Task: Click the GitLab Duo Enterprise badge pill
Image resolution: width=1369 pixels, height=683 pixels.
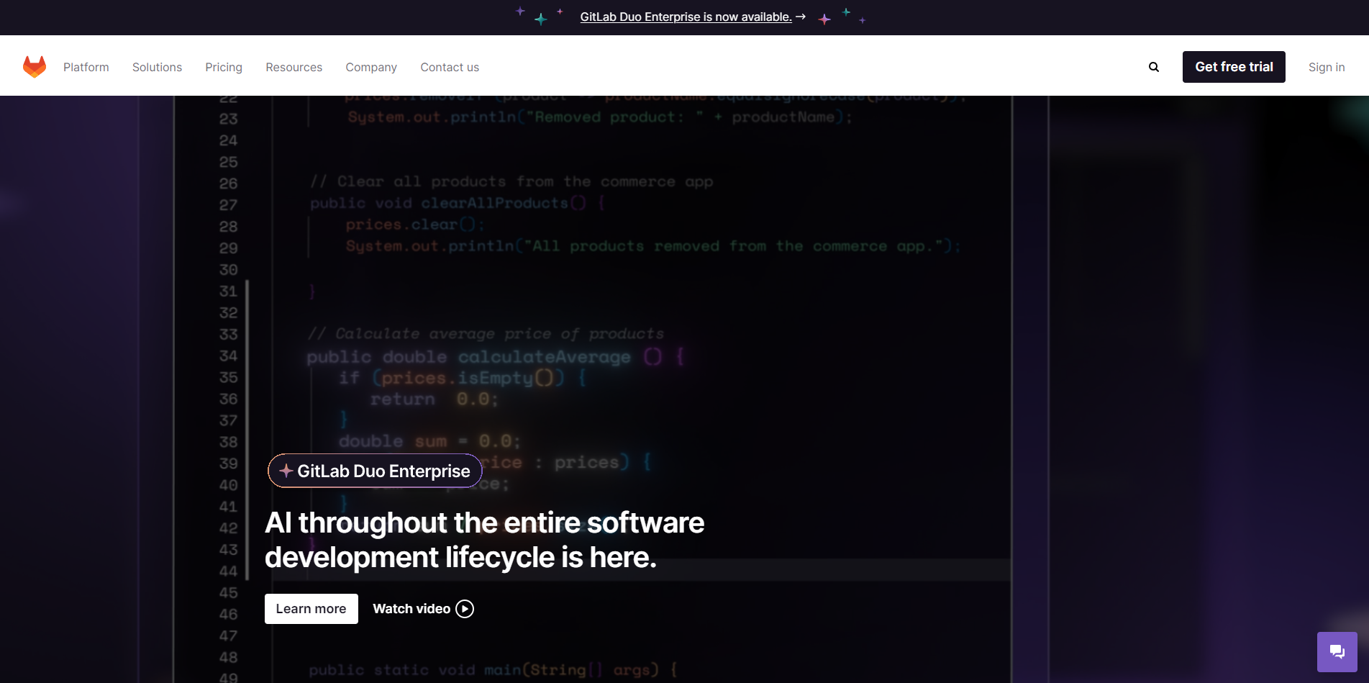Action: tap(374, 471)
